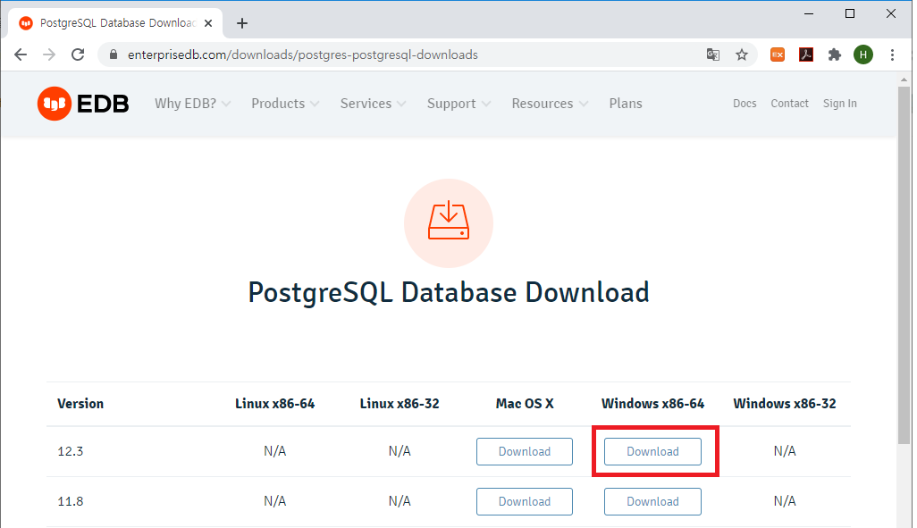Open a new browser tab
This screenshot has width=917, height=528.
[242, 23]
